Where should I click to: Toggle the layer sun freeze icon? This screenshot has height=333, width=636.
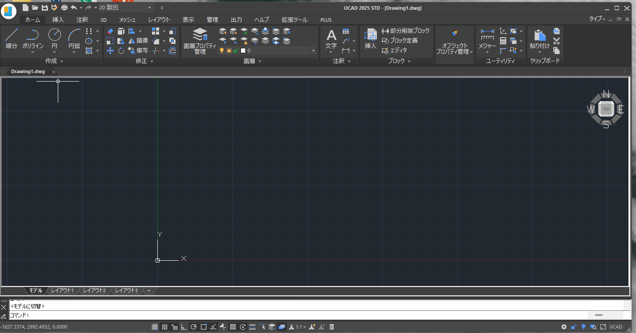(x=229, y=51)
